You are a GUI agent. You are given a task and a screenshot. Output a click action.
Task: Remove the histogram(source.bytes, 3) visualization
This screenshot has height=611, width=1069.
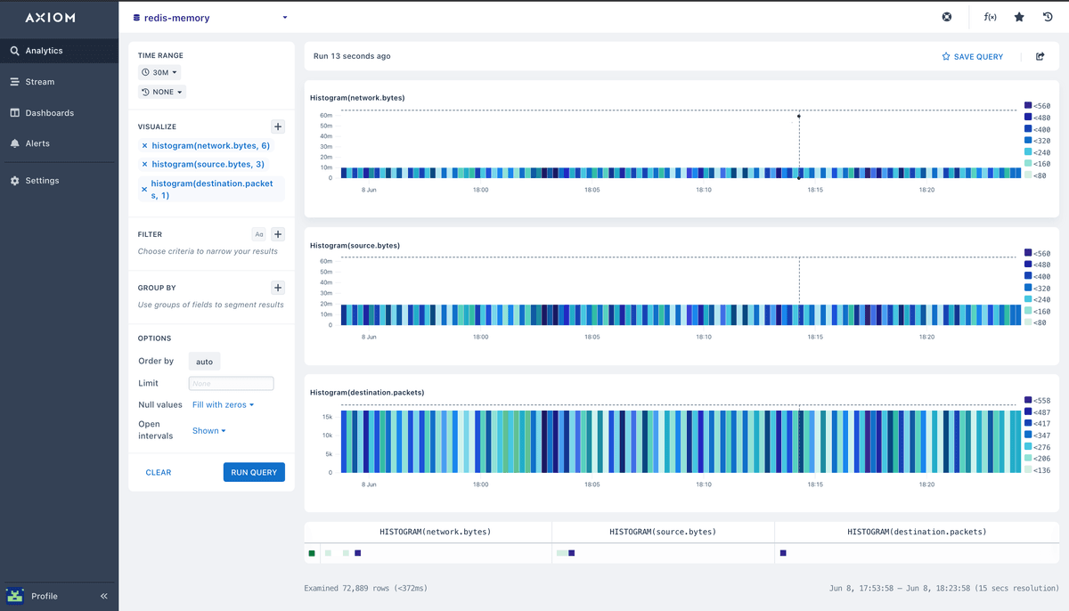(x=145, y=164)
